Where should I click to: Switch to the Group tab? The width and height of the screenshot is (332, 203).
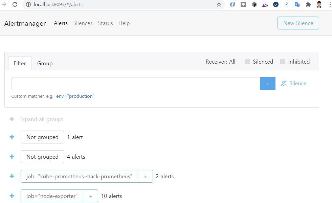pyautogui.click(x=45, y=64)
